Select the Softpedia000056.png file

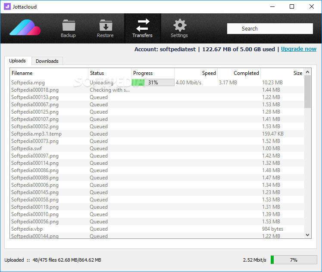point(35,222)
